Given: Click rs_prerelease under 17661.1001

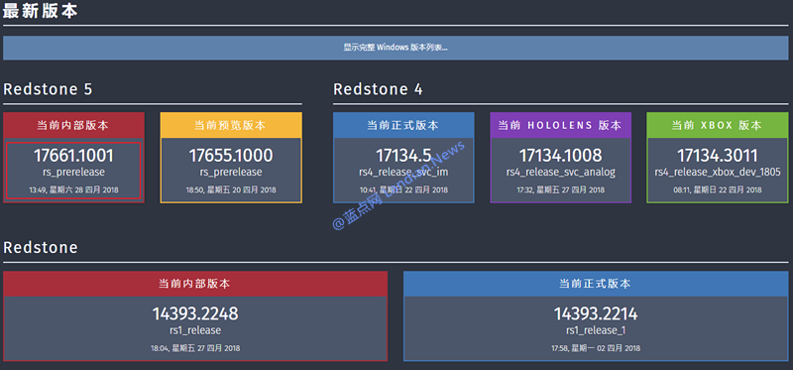Looking at the screenshot, I should click(x=73, y=172).
